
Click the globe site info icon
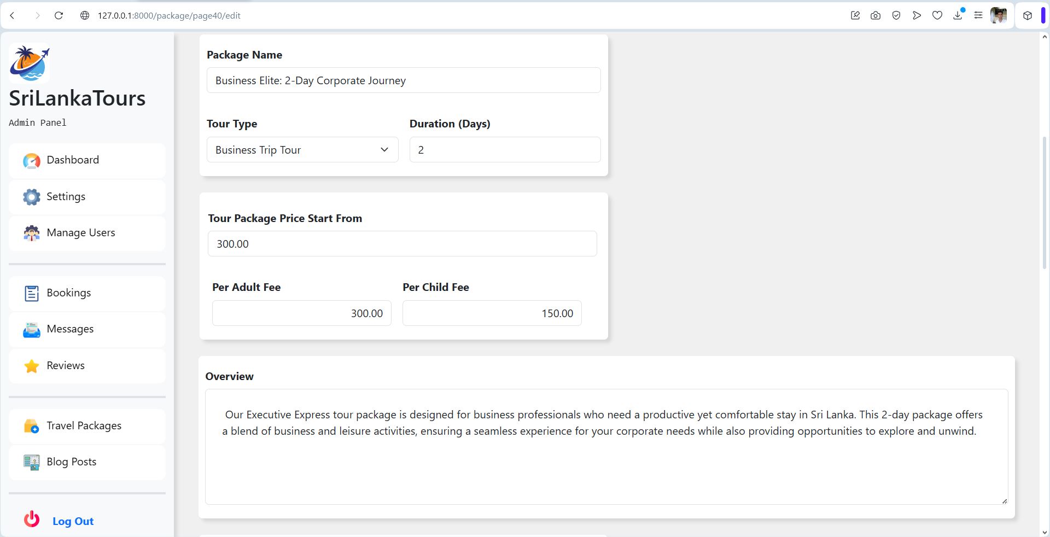click(85, 15)
